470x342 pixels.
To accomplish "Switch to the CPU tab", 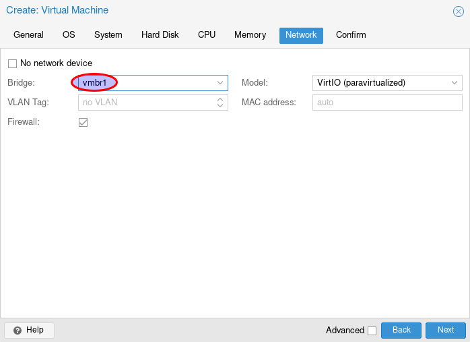I will coord(207,35).
